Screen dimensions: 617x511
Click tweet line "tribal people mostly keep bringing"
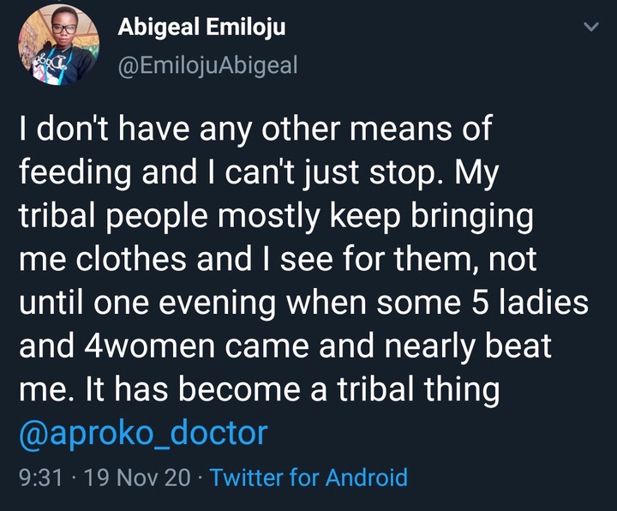coord(276,216)
